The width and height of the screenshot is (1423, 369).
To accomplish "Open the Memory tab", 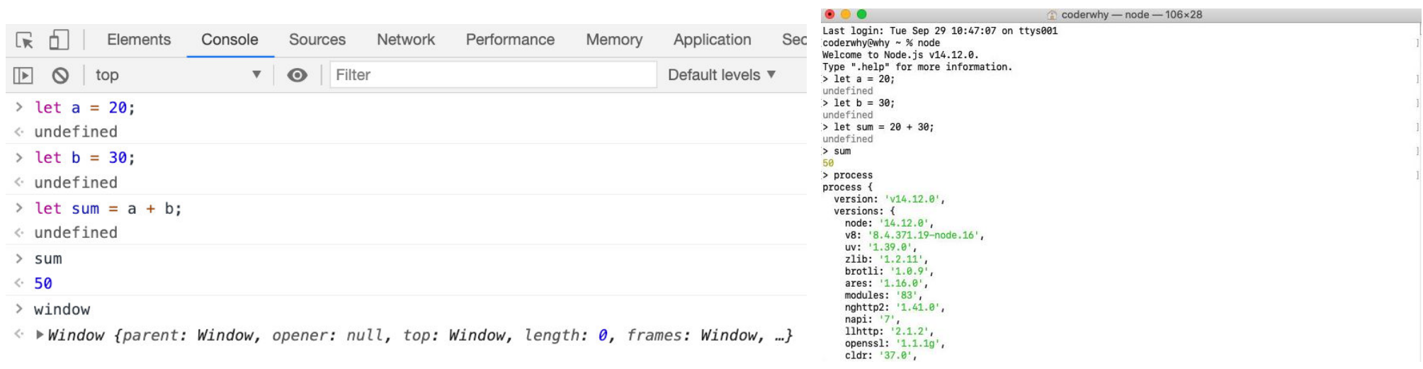I will pos(614,40).
